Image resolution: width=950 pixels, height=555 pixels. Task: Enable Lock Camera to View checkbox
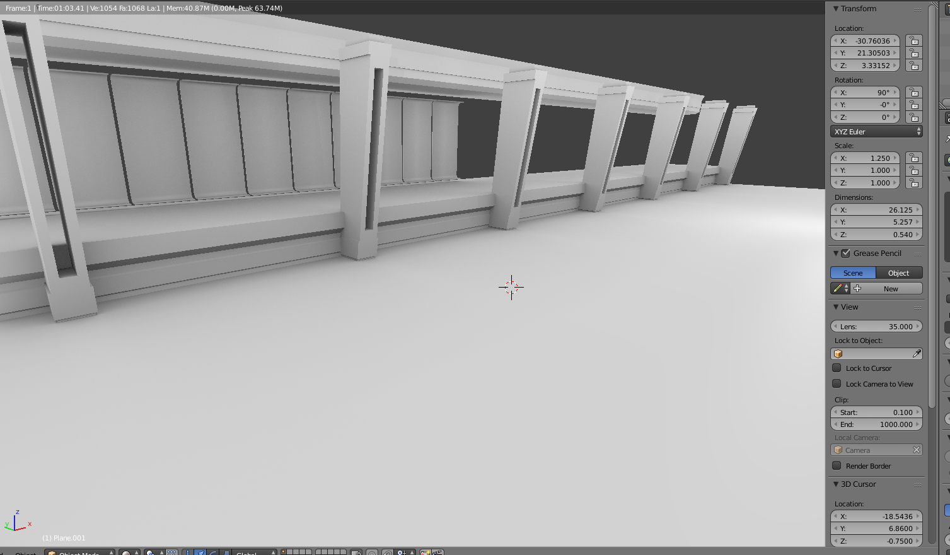pyautogui.click(x=837, y=383)
